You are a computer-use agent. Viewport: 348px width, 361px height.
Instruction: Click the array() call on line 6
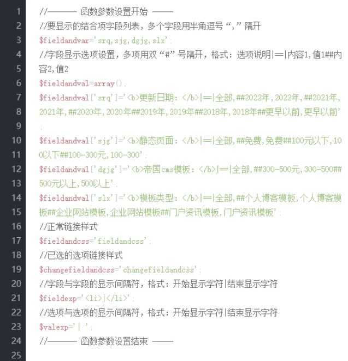pos(108,83)
